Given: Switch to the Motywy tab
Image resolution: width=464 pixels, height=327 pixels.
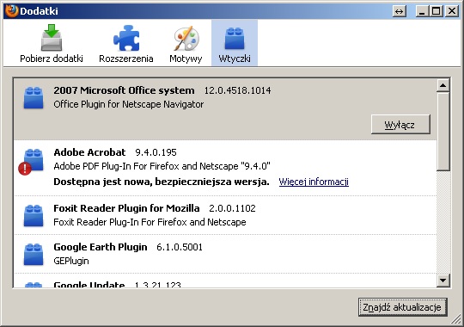Looking at the screenshot, I should tap(186, 43).
